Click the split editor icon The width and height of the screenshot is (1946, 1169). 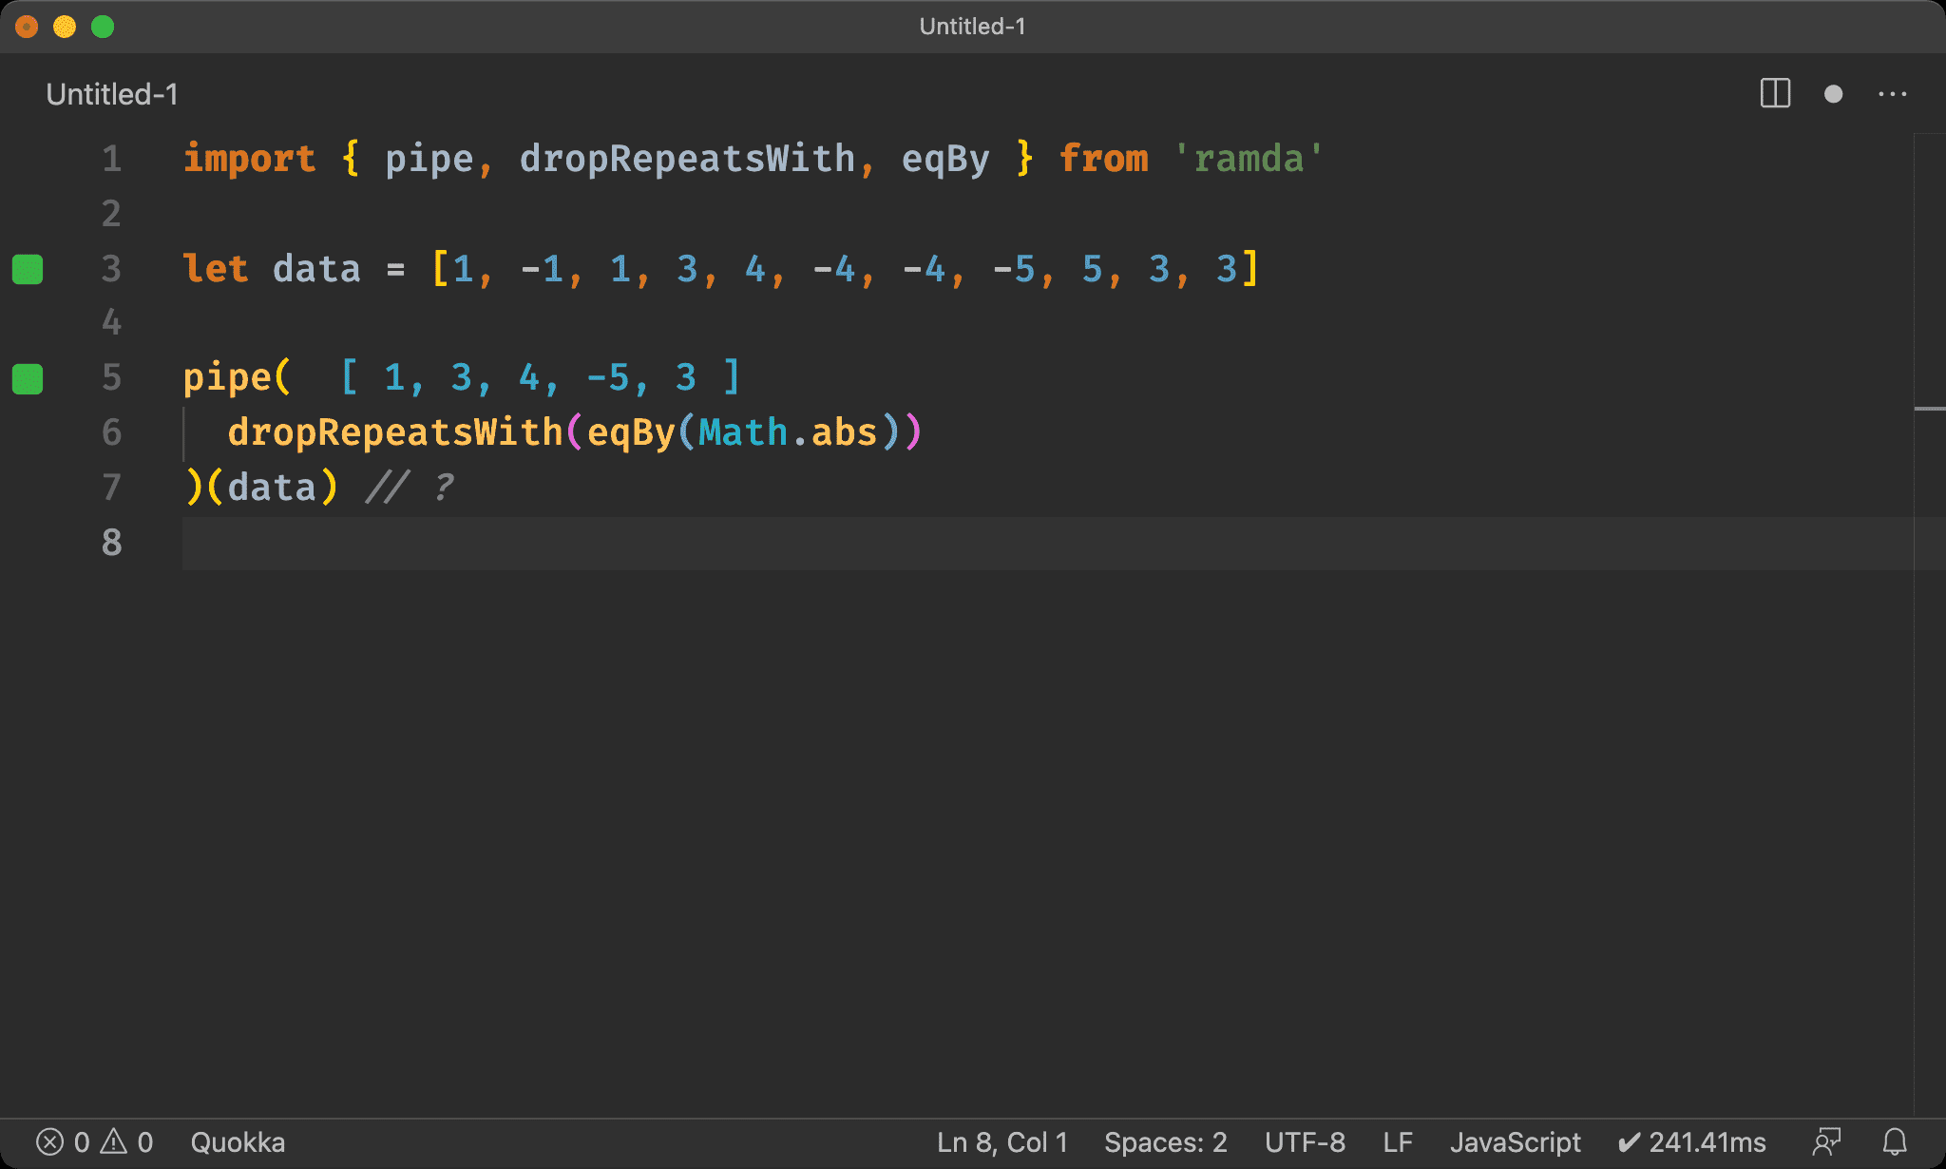(x=1775, y=93)
